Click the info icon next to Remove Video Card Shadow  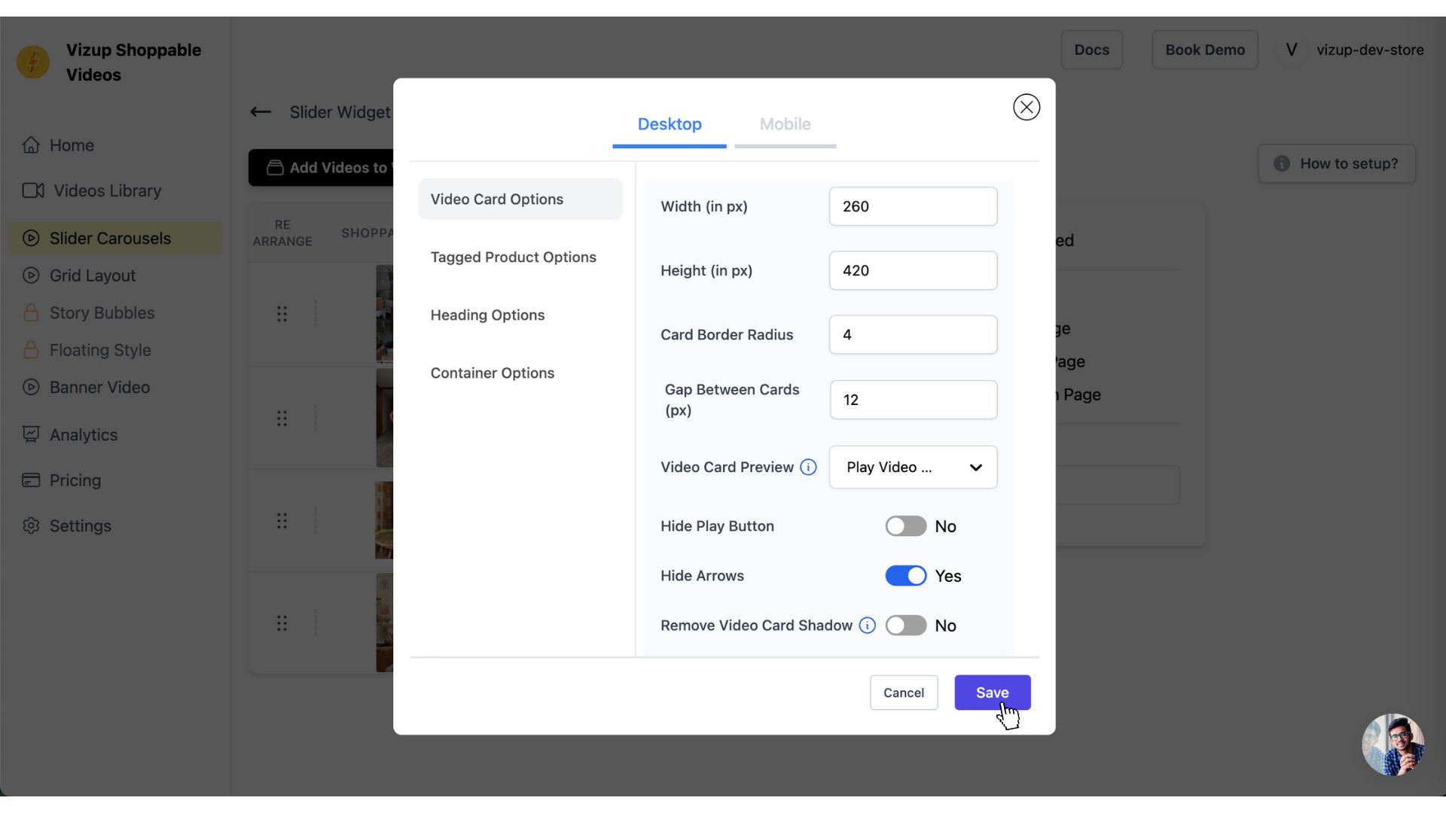coord(866,626)
